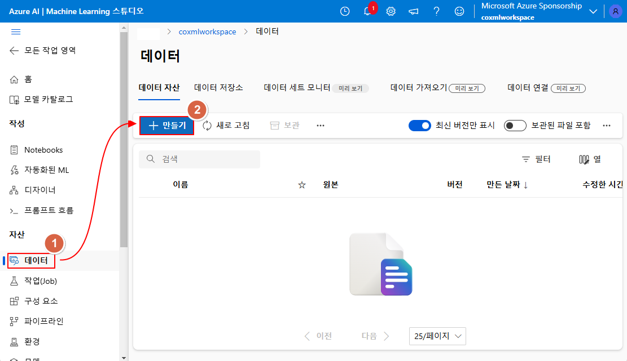Sort by the 원본 column header
The width and height of the screenshot is (627, 361).
[331, 185]
